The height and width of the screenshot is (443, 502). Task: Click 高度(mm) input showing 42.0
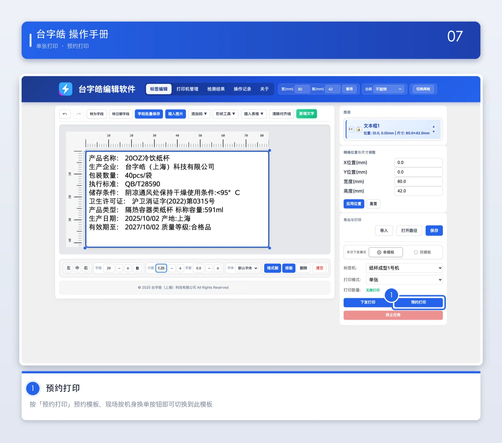click(419, 191)
